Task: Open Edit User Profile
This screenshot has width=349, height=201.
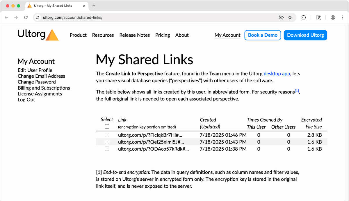Action: [x=35, y=70]
